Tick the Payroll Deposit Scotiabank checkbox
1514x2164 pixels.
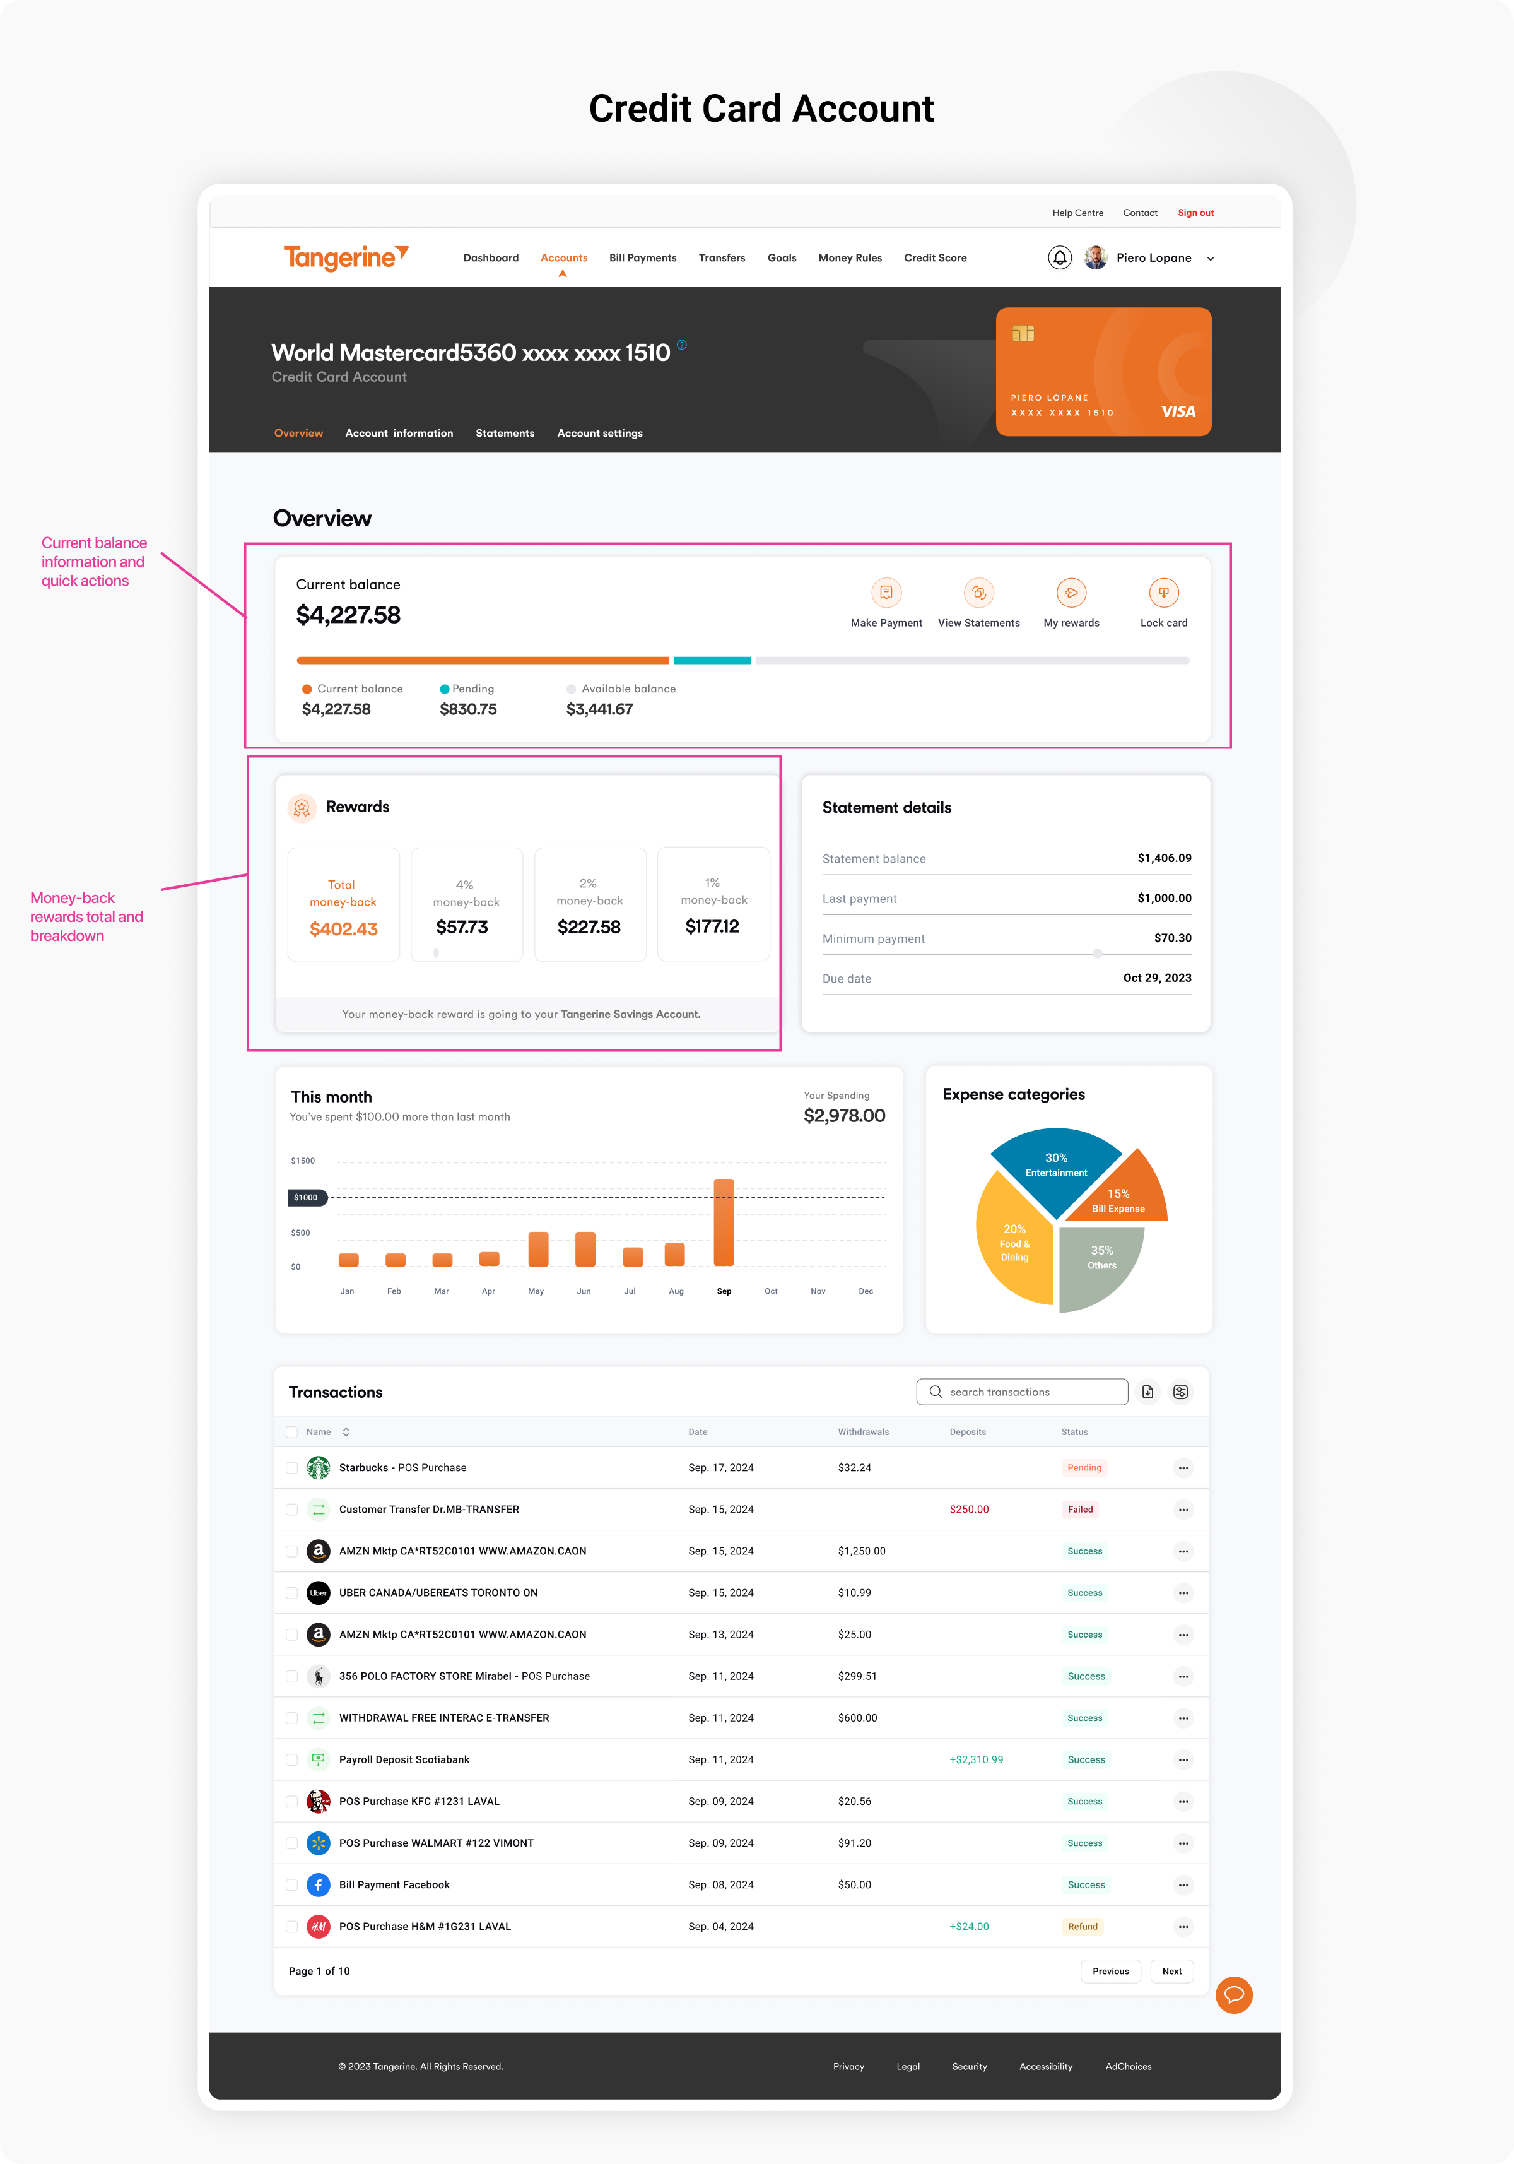(292, 1759)
